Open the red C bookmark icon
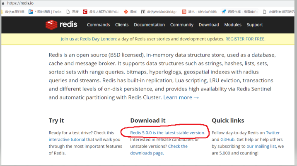This screenshot has width=297, height=166. pos(85,12)
